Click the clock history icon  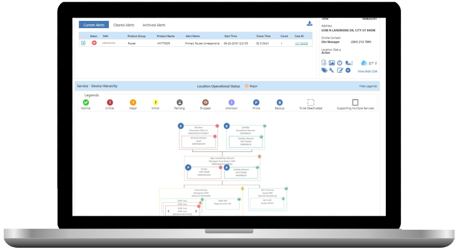pyautogui.click(x=340, y=62)
